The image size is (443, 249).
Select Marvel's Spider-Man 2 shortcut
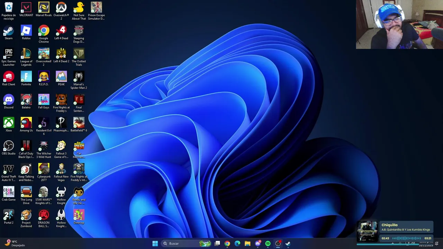pos(79,80)
